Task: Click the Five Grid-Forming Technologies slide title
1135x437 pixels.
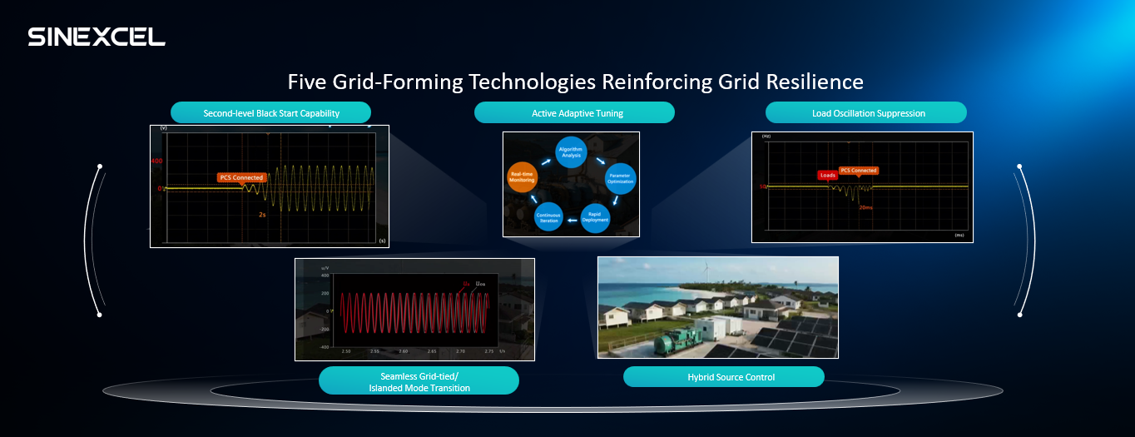Action: click(x=575, y=82)
